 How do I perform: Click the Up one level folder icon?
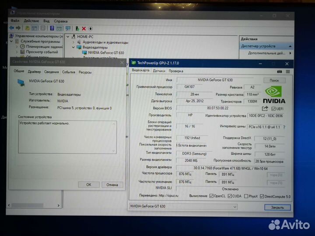pos(27,28)
